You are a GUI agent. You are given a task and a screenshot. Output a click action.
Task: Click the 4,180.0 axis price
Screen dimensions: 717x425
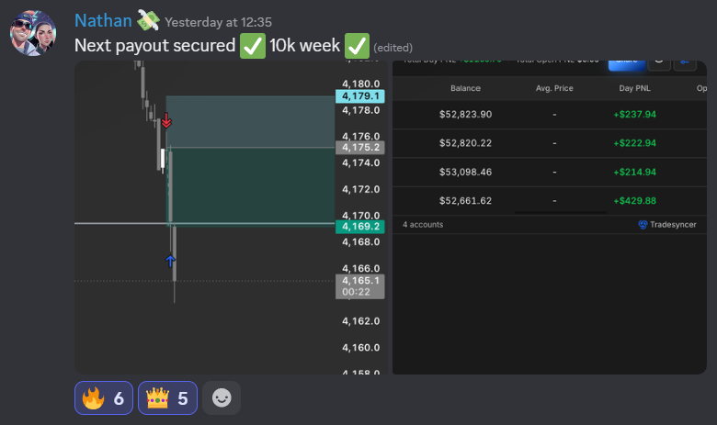tap(360, 84)
